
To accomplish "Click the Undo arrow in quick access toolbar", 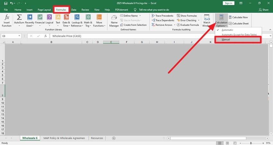I will (x=12, y=3).
